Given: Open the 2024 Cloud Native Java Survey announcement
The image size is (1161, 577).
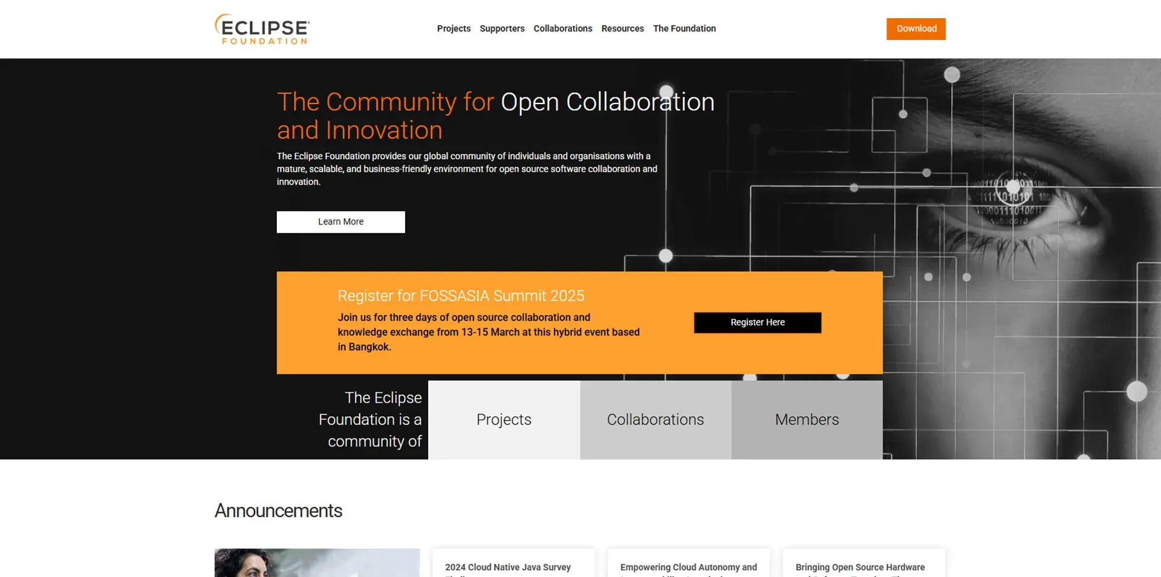Looking at the screenshot, I should pos(513,563).
